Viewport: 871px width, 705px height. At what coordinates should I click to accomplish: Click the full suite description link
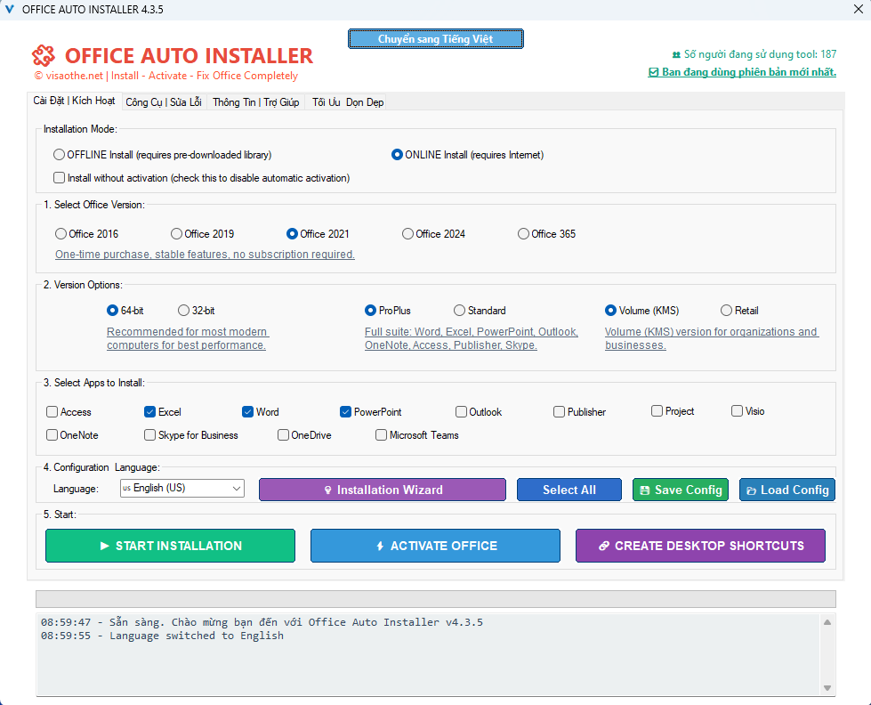(x=471, y=338)
